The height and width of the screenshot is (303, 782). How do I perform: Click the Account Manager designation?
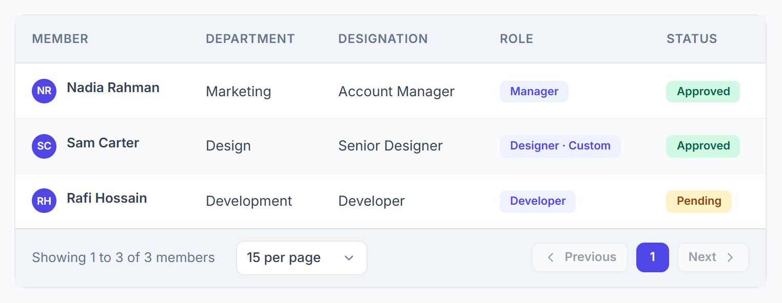(397, 92)
